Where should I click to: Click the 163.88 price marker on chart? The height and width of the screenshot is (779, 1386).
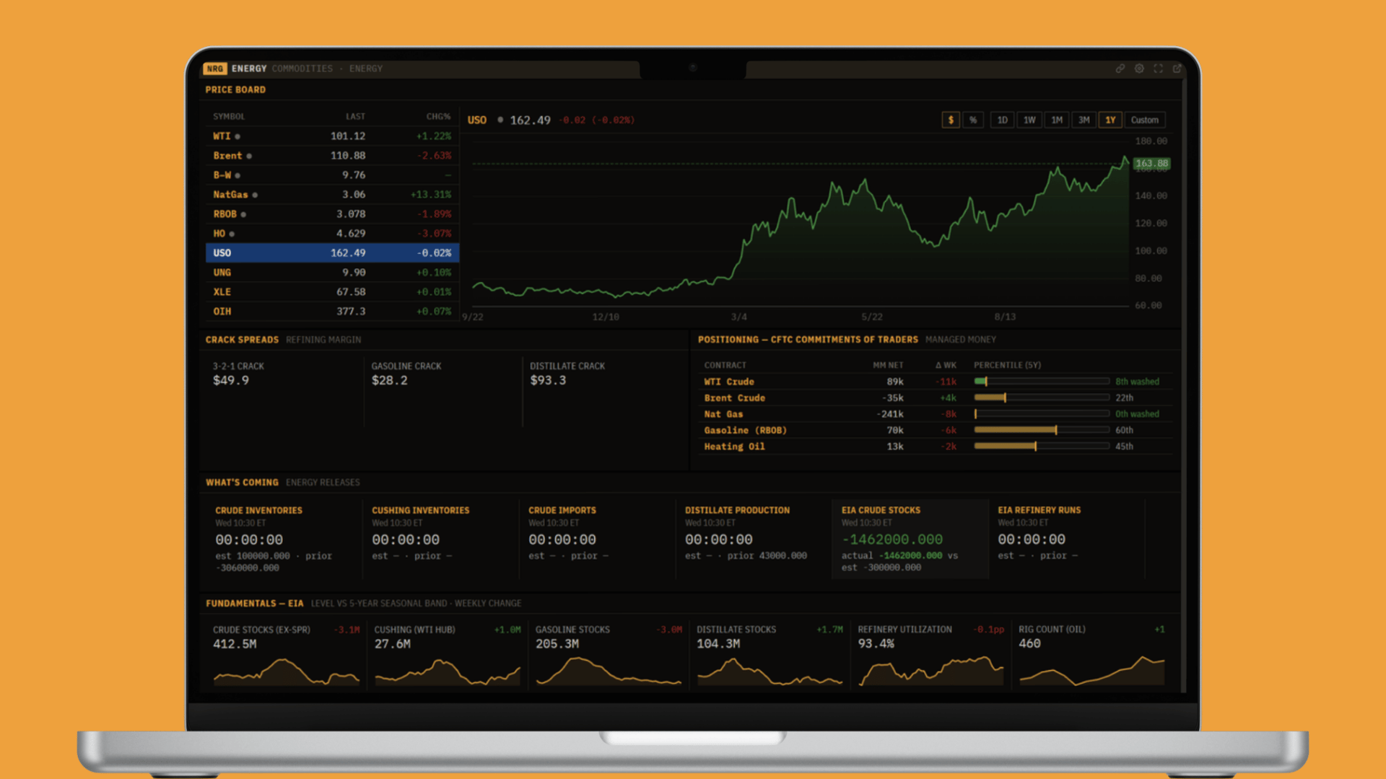pyautogui.click(x=1151, y=164)
